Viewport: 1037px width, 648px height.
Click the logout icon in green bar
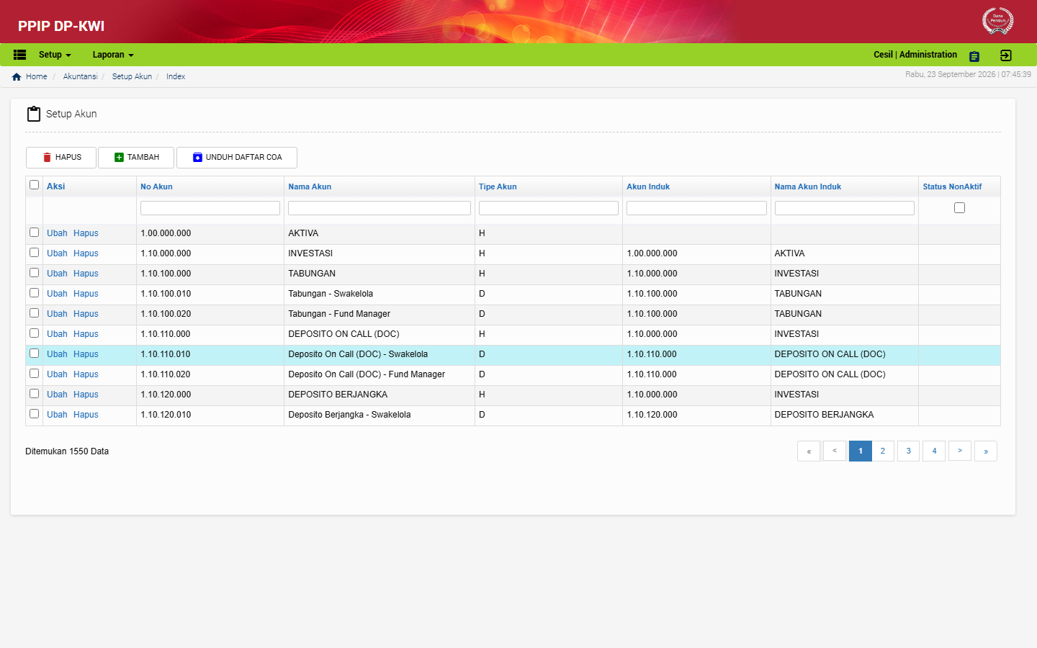(1006, 55)
